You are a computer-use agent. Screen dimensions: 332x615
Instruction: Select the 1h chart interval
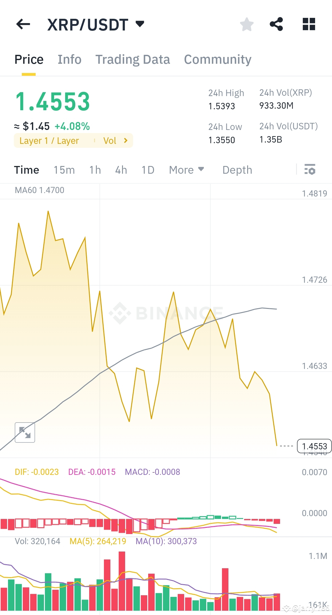pyautogui.click(x=95, y=170)
